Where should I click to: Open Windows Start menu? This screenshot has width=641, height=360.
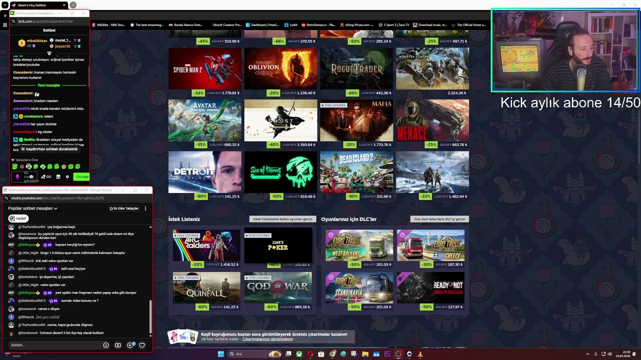point(221,354)
